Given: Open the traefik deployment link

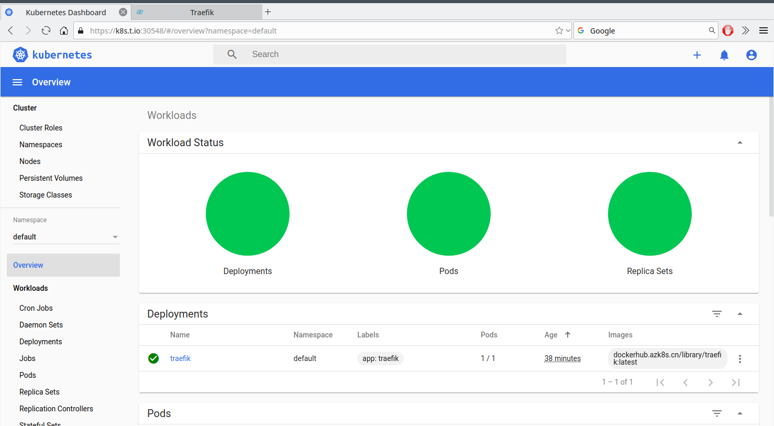Looking at the screenshot, I should pyautogui.click(x=180, y=358).
